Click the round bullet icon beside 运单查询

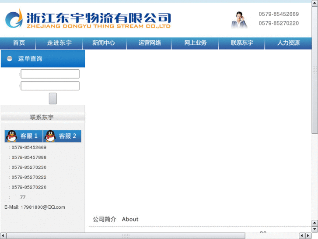pyautogui.click(x=9, y=59)
